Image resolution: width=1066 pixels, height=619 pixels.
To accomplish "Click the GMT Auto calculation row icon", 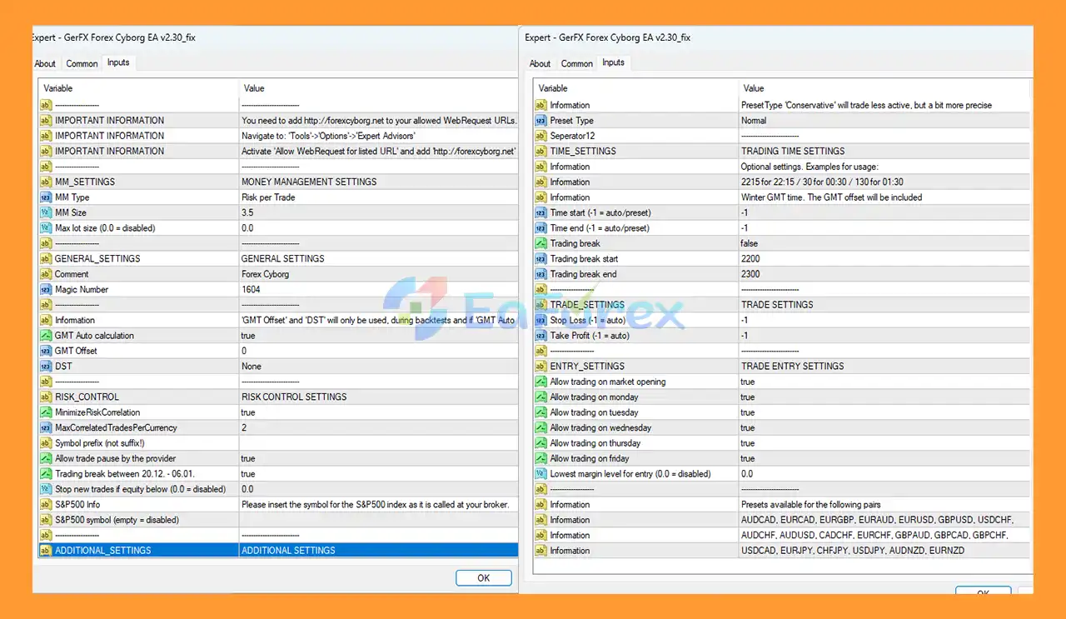I will pyautogui.click(x=46, y=336).
